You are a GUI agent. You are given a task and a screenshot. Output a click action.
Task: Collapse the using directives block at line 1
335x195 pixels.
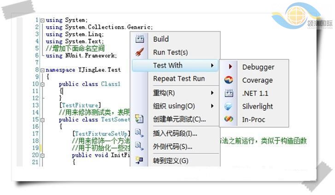42,20
